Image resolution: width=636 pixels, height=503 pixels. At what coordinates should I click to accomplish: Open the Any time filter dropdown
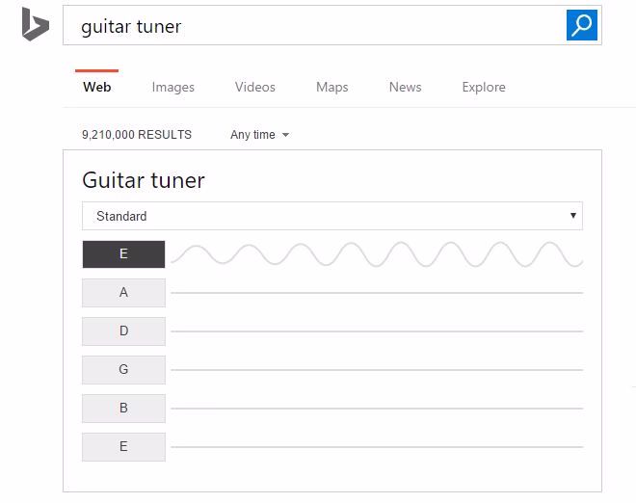(259, 135)
